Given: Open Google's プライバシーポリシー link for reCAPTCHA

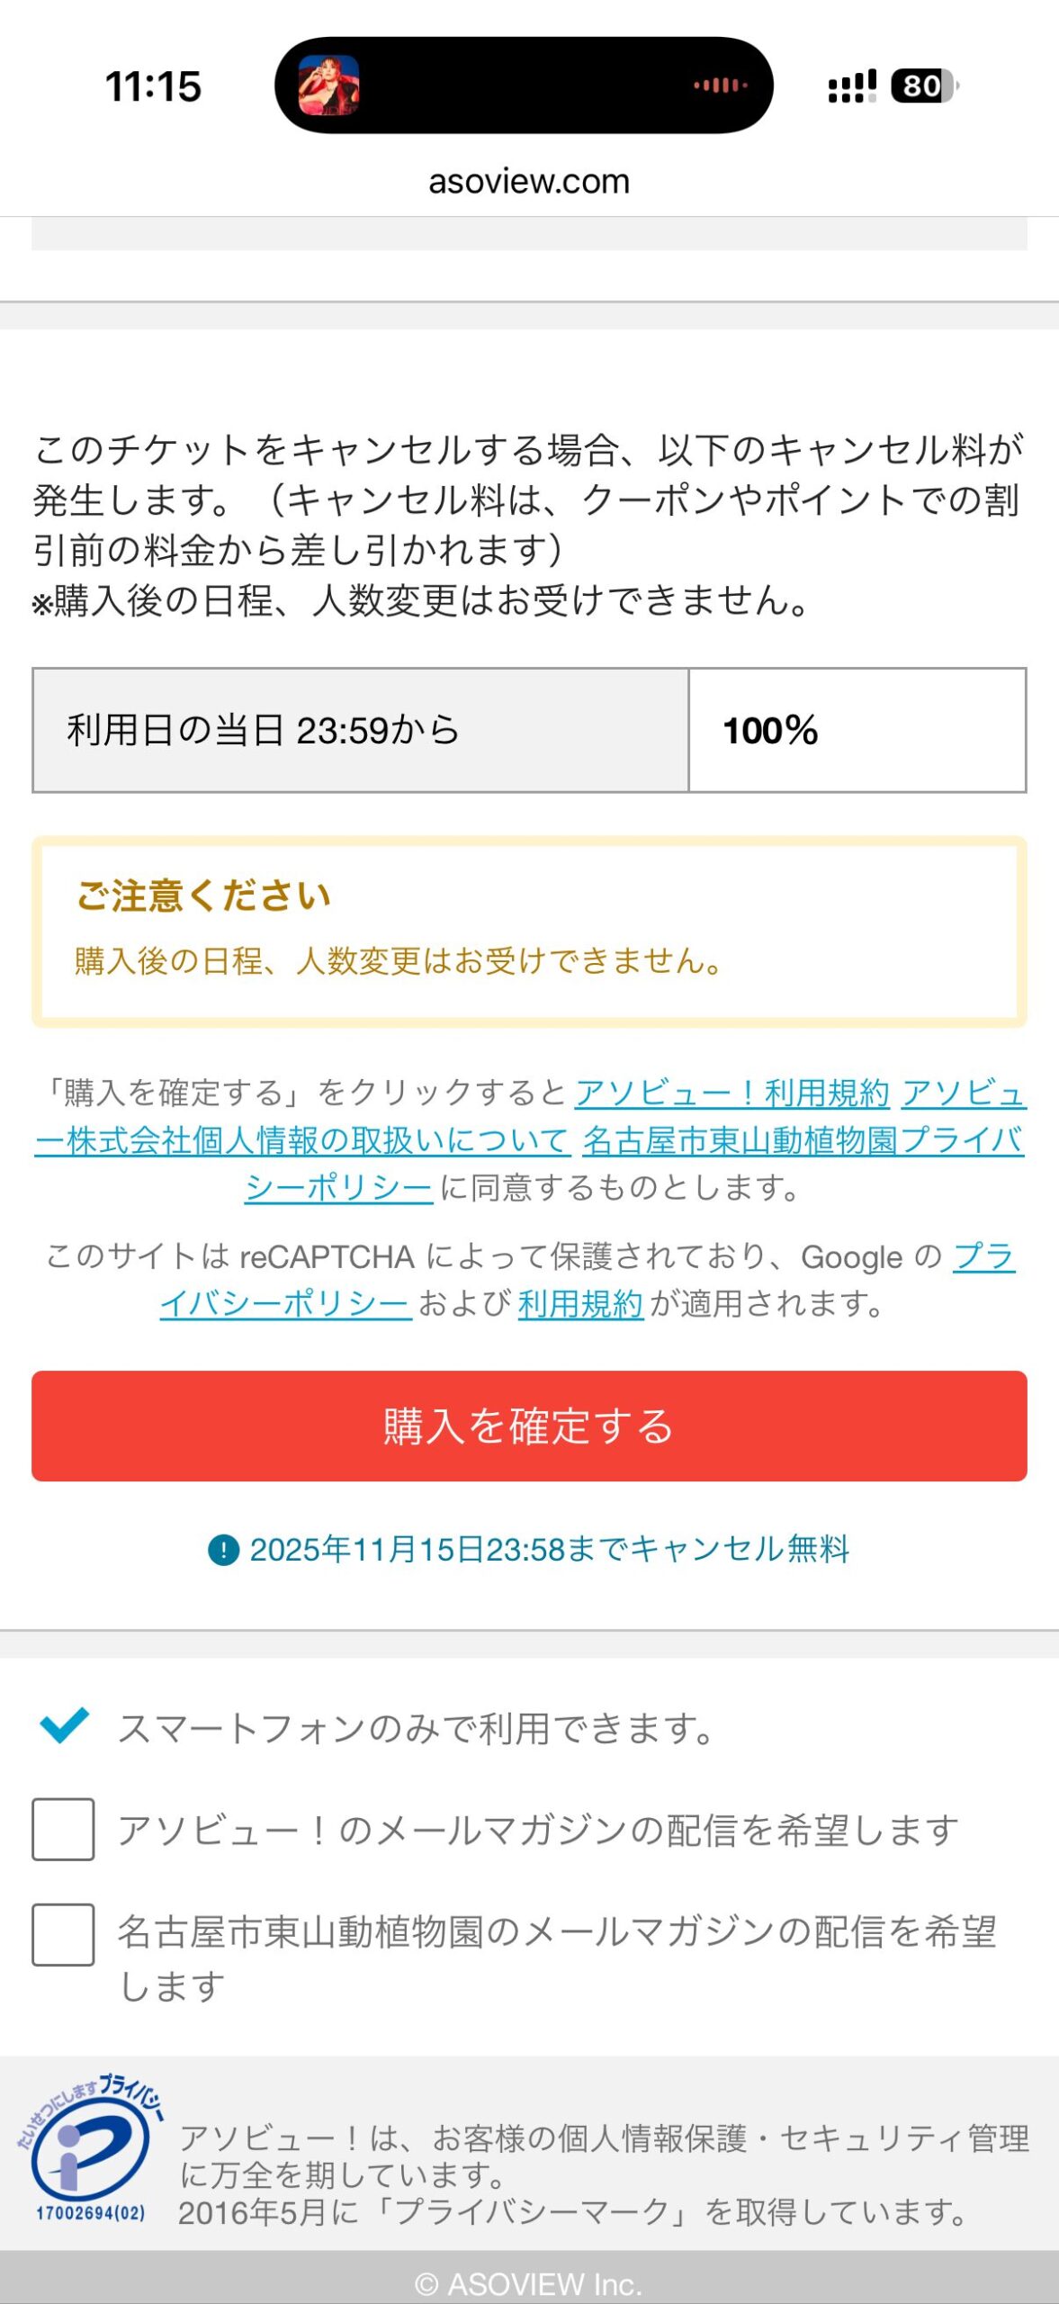Looking at the screenshot, I should pyautogui.click(x=286, y=1303).
